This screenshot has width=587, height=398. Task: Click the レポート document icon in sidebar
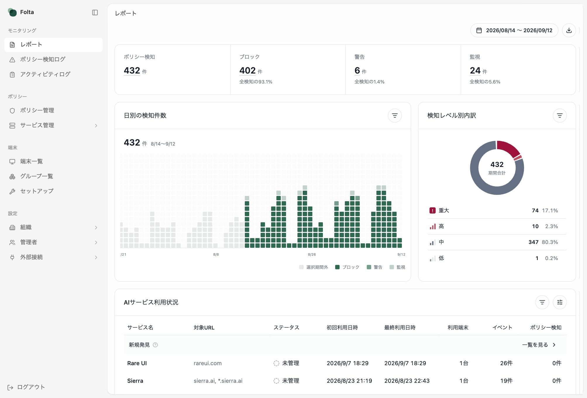12,45
